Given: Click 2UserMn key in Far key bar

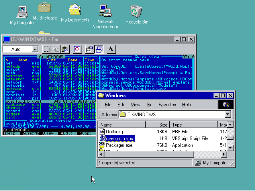Looking at the screenshot, I should coord(31,133).
